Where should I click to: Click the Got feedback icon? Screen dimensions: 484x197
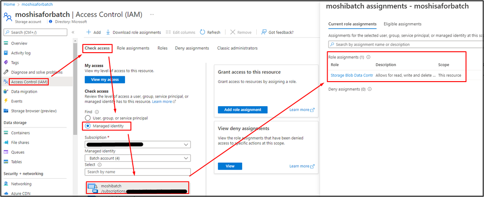(264, 32)
